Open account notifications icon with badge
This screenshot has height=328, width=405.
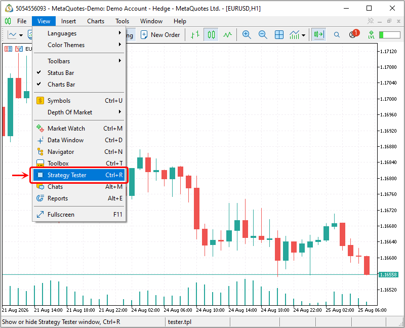354,34
